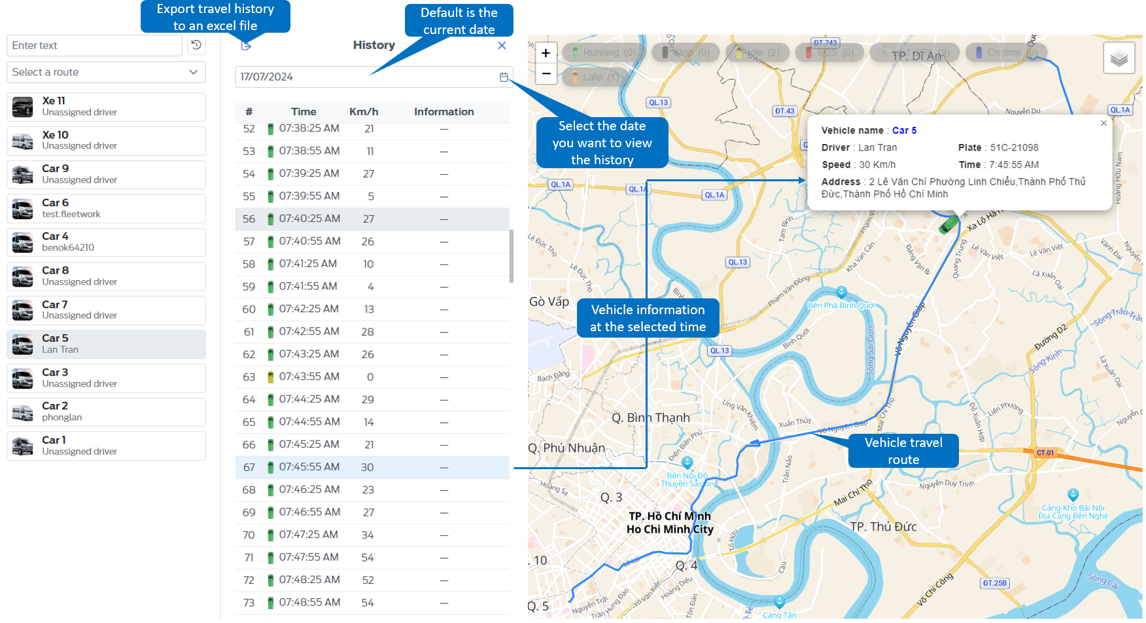This screenshot has height=623, width=1146.
Task: Open the map layers selector
Action: coord(1119,58)
